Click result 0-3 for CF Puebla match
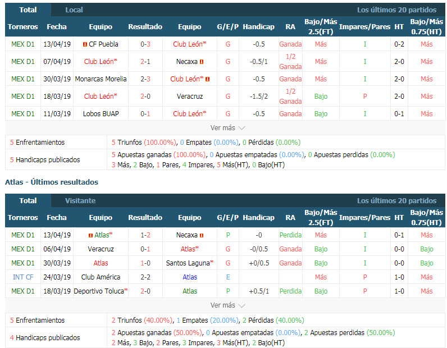Screen dimensions: 447x348 [145, 44]
